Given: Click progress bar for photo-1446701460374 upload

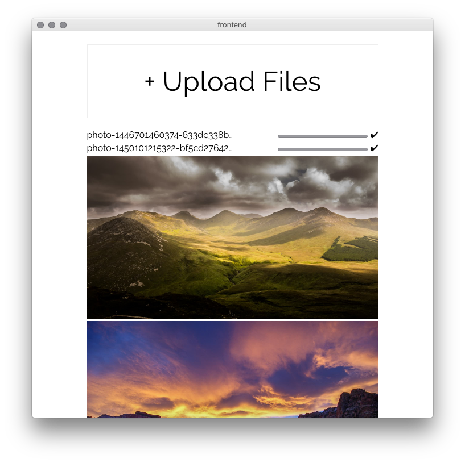Looking at the screenshot, I should pyautogui.click(x=322, y=136).
